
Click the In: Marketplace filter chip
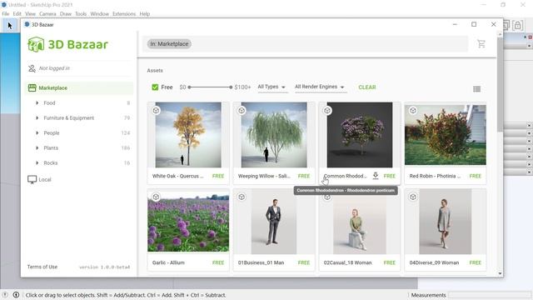click(169, 44)
